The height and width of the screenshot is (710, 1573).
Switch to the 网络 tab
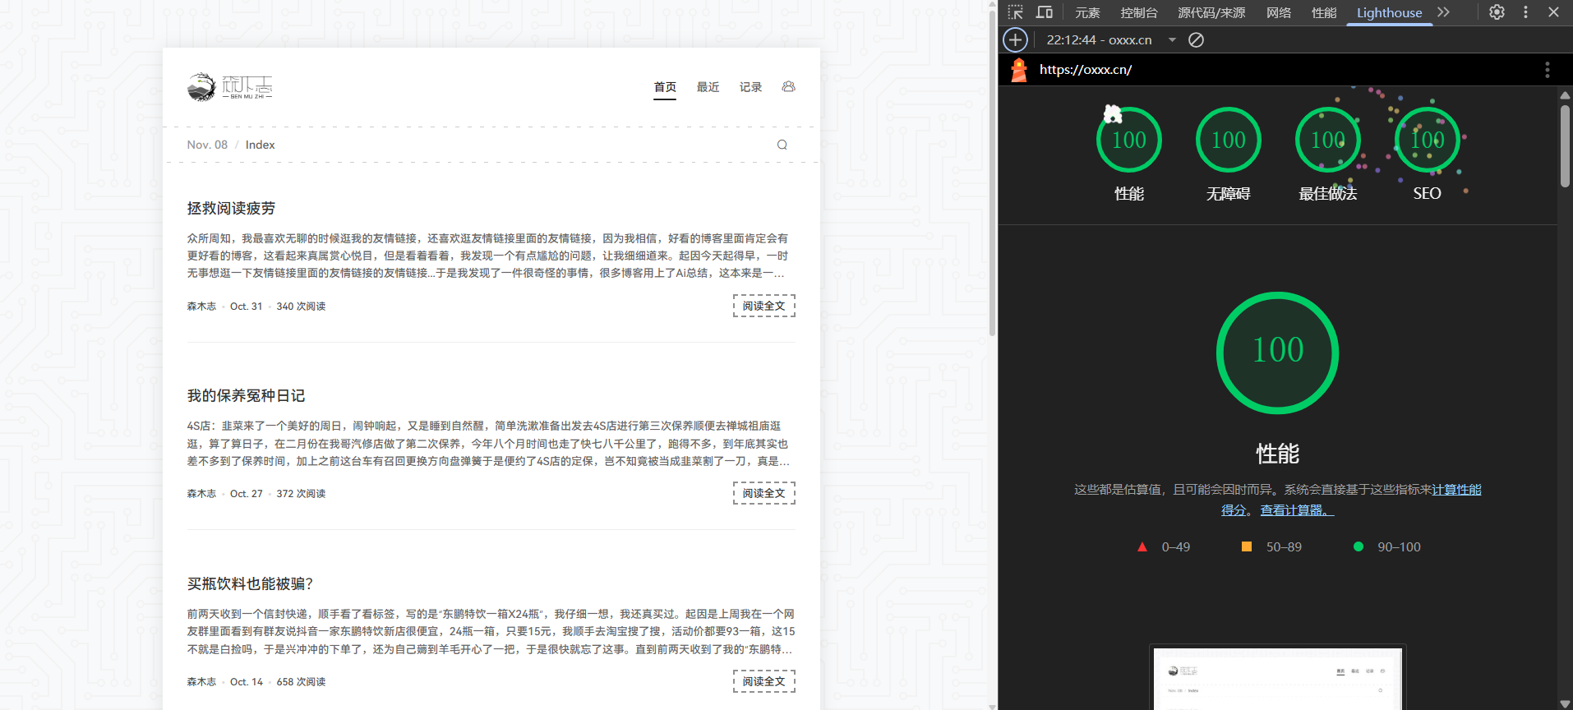1278,12
